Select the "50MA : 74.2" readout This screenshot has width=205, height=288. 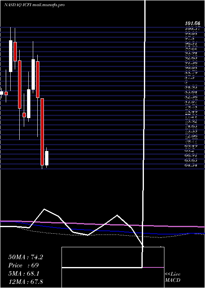pos(25,257)
